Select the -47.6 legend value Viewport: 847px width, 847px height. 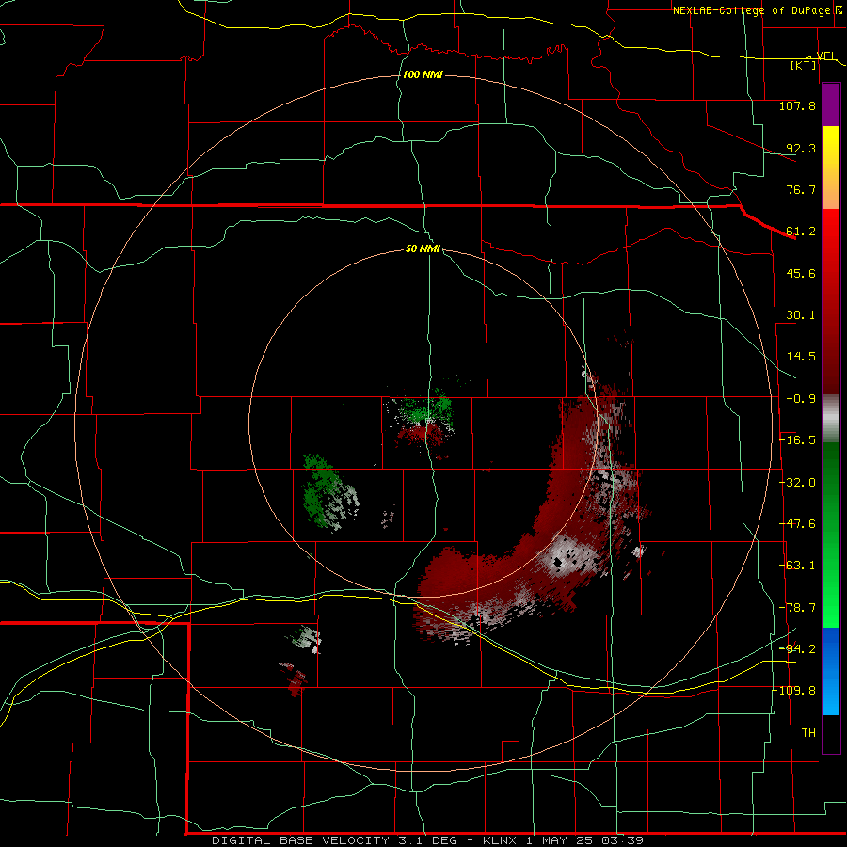[x=797, y=524]
